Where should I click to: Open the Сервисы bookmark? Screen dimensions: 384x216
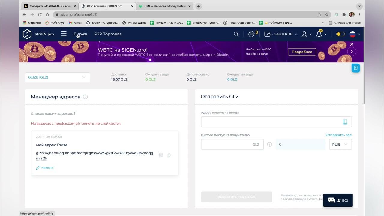32,23
